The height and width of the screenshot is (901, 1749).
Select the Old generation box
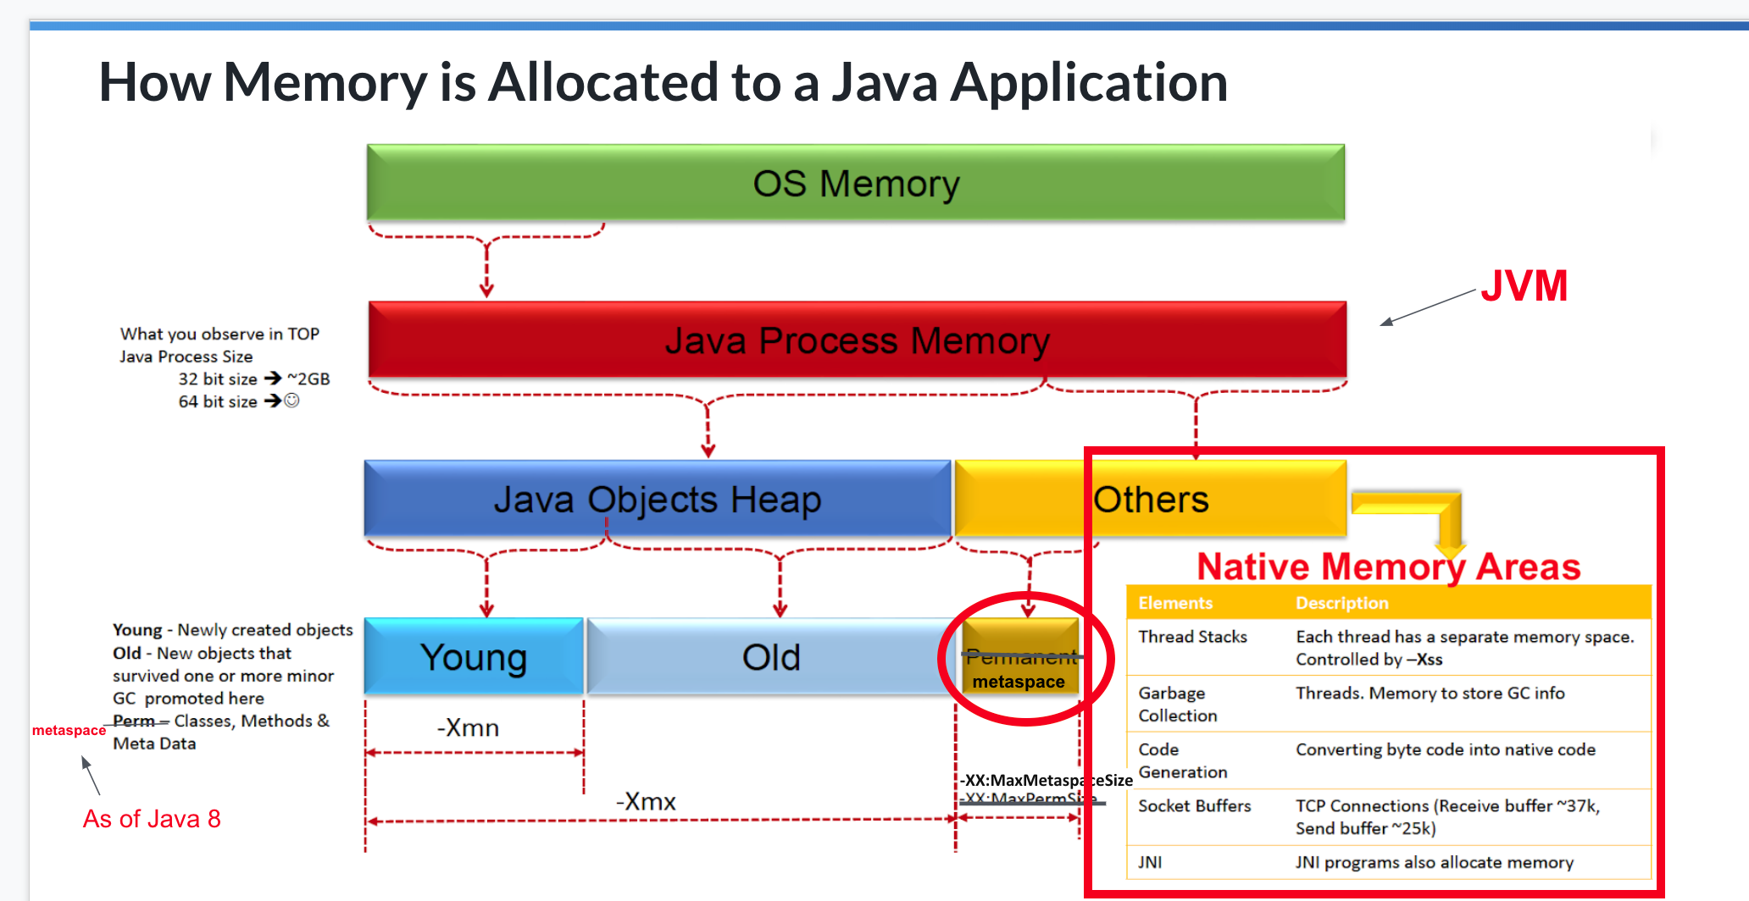(x=772, y=657)
